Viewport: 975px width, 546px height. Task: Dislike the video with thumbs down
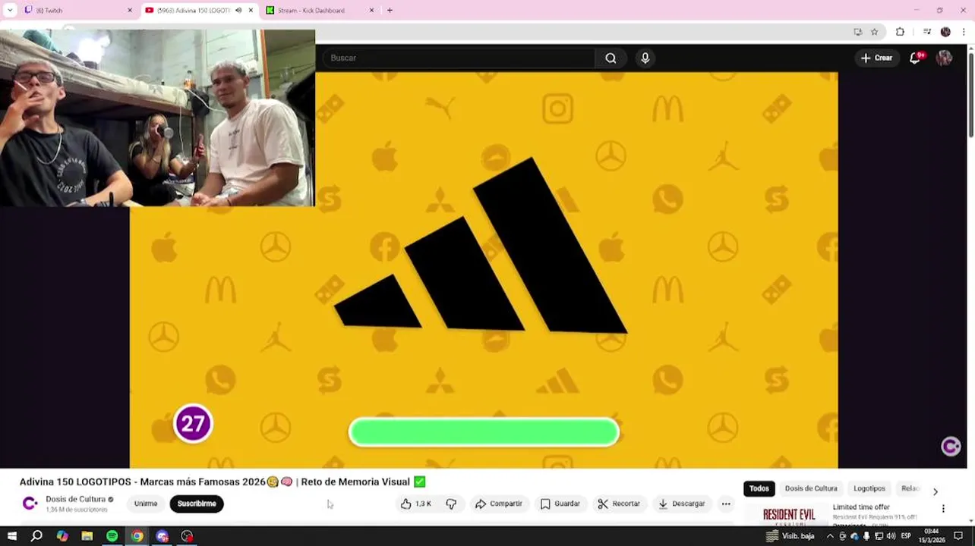451,504
